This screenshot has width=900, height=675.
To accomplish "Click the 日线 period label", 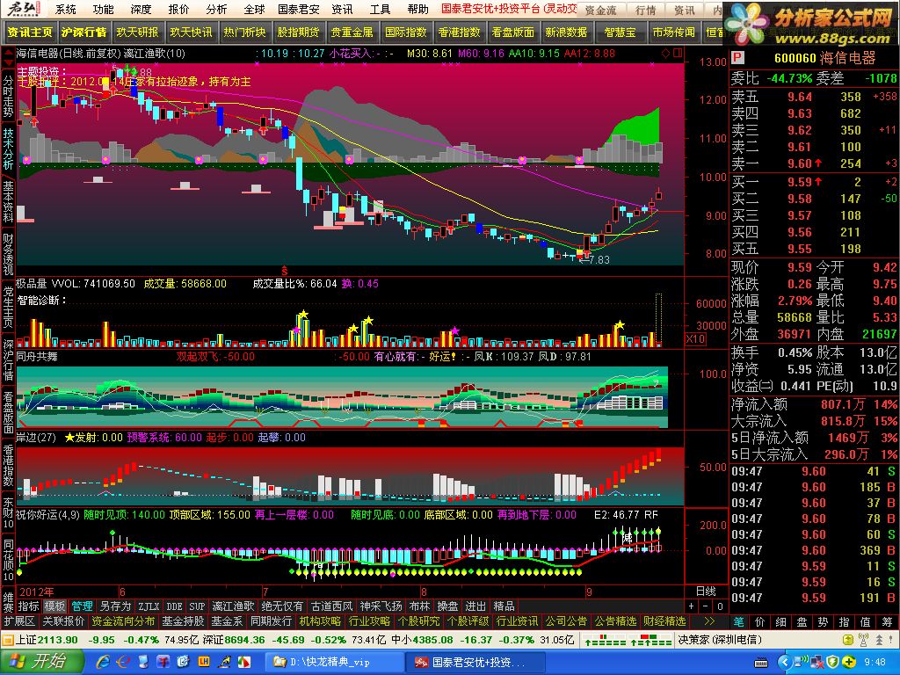I will pyautogui.click(x=706, y=592).
